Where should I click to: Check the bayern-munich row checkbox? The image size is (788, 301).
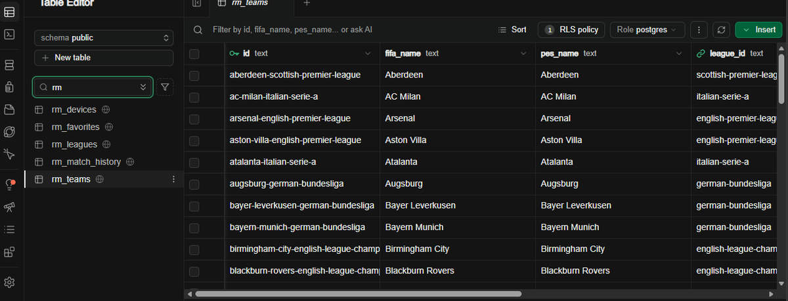(194, 228)
